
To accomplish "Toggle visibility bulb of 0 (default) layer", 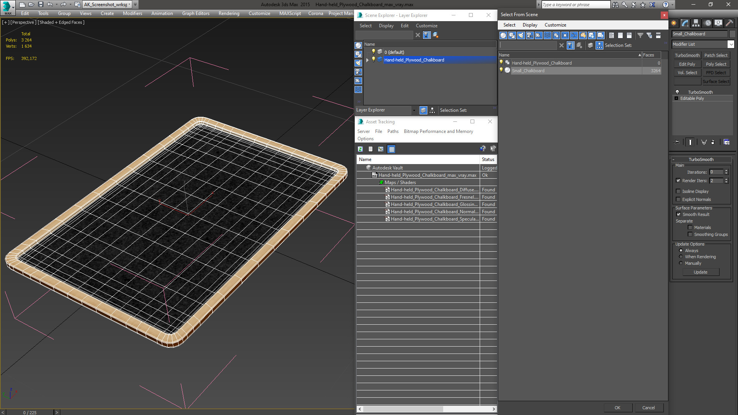I will (x=373, y=52).
